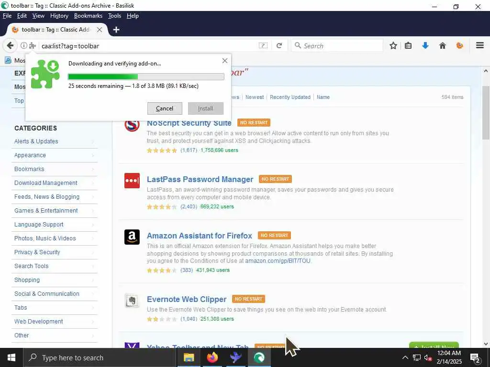This screenshot has width=490, height=367.
Task: Open the network tray icon
Action: [417, 357]
